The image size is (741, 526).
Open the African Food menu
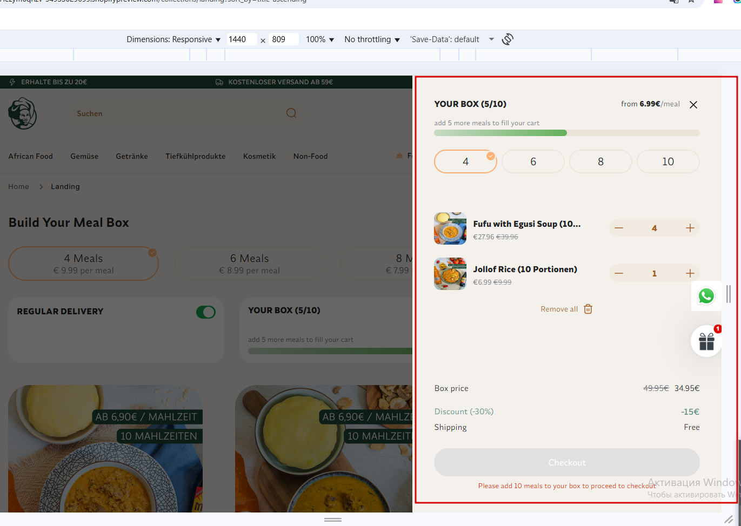[30, 156]
